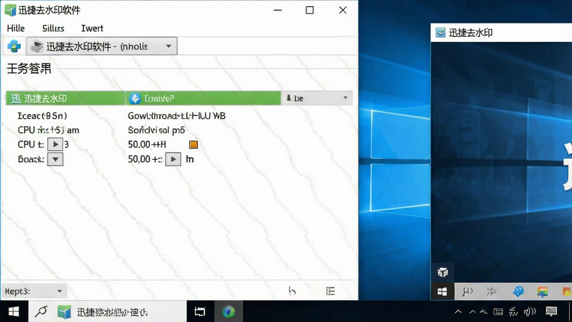This screenshot has width=572, height=322.
Task: Open the Hille menu
Action: click(16, 28)
